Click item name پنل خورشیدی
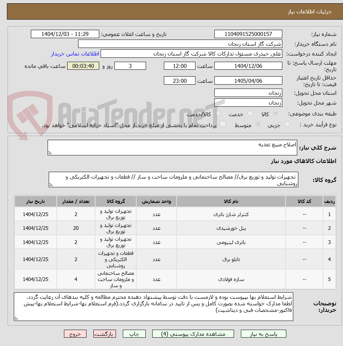343x346 pixels. click(x=231, y=228)
